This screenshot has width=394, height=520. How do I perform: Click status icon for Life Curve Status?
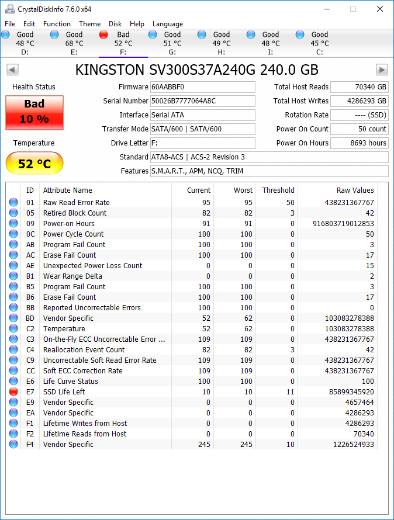click(13, 381)
